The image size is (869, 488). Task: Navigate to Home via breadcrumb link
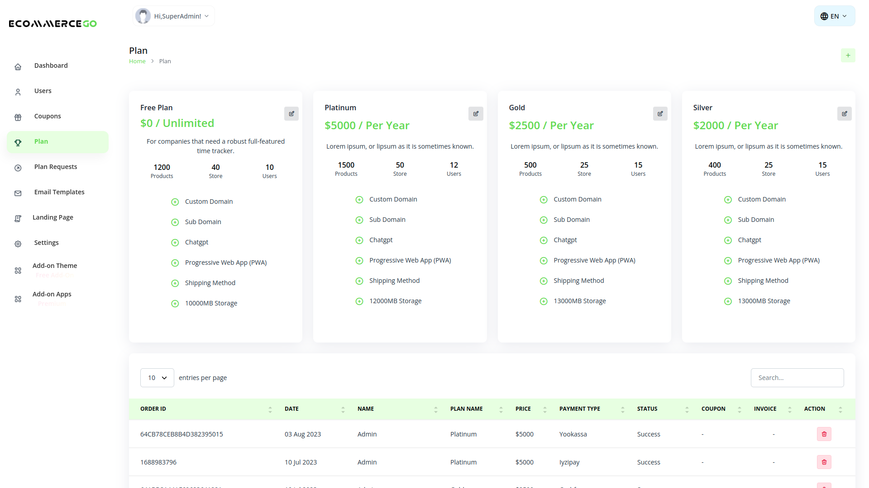pyautogui.click(x=137, y=61)
